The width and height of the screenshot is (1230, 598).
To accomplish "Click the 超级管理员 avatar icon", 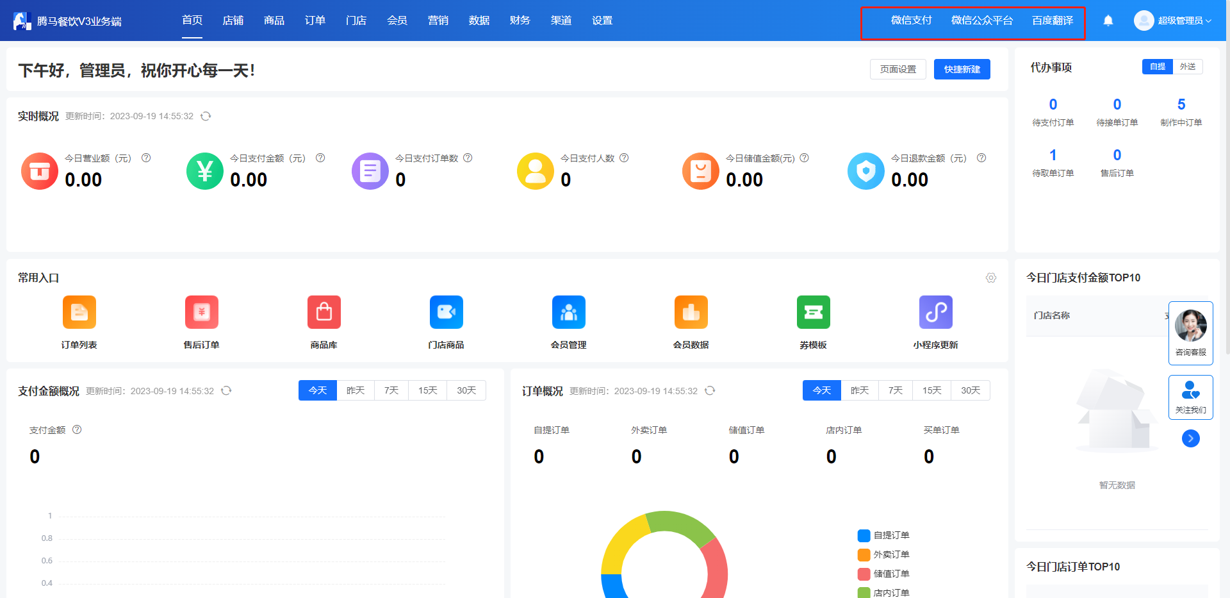I will point(1144,21).
